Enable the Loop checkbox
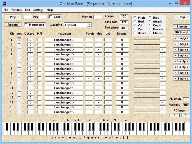The height and width of the screenshot is (144, 192). click(51, 17)
